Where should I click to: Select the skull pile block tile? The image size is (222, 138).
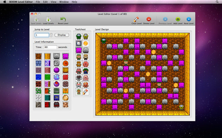[65, 105]
